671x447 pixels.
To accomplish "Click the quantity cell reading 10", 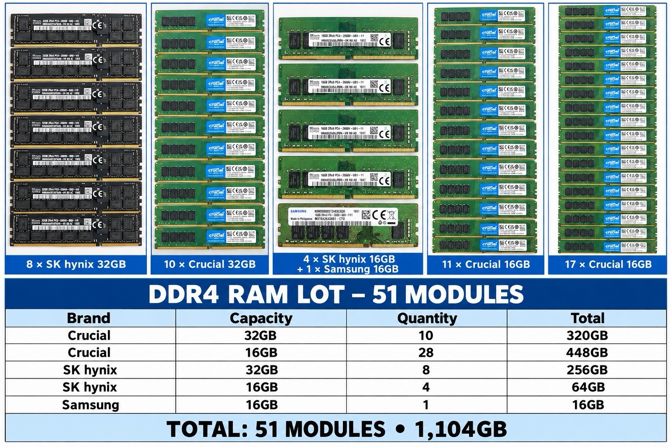I will [427, 335].
